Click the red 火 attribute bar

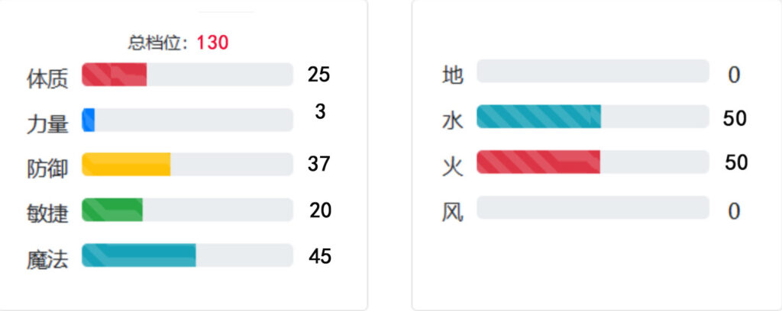coord(593,162)
